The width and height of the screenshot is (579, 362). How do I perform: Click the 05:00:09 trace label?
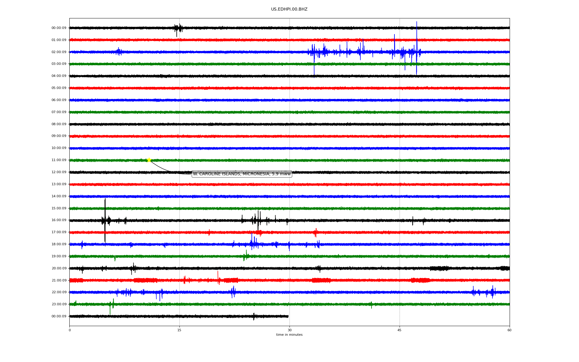pyautogui.click(x=59, y=88)
